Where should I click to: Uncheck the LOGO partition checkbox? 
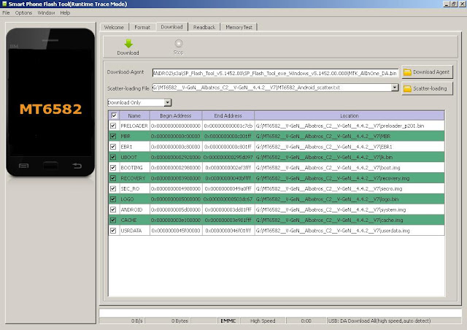tap(113, 199)
